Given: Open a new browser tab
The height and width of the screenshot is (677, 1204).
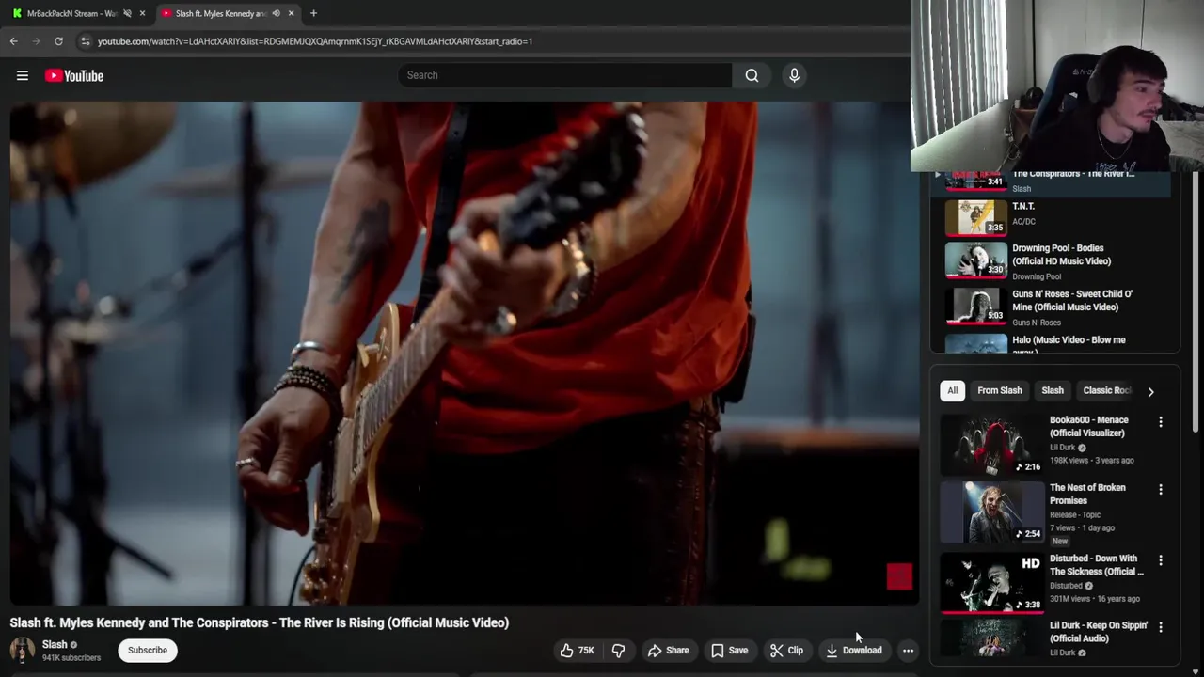Looking at the screenshot, I should point(313,13).
